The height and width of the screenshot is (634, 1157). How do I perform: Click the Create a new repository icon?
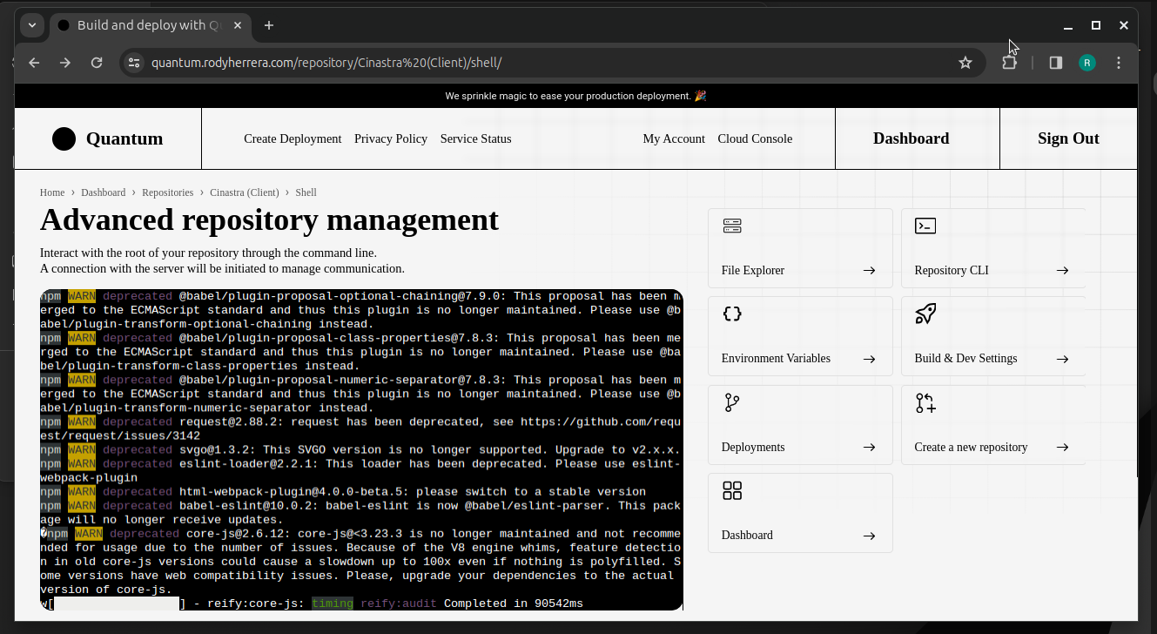click(x=925, y=402)
